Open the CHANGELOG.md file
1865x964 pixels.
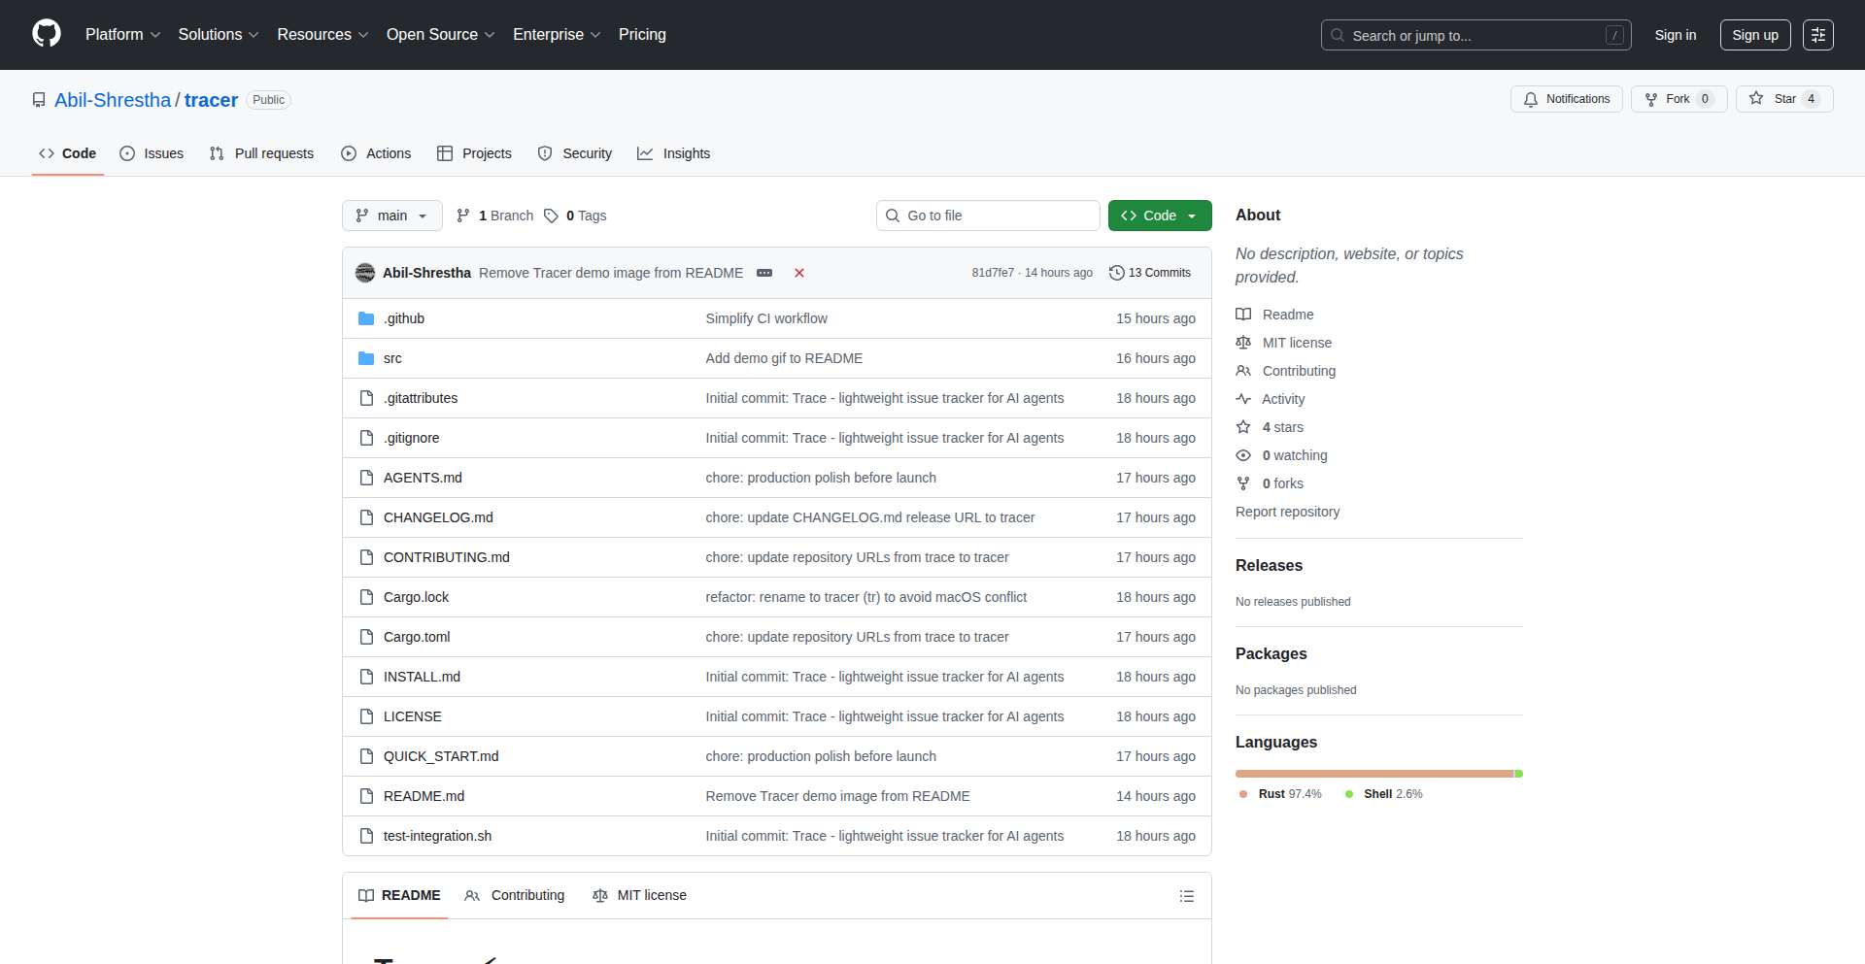point(438,517)
